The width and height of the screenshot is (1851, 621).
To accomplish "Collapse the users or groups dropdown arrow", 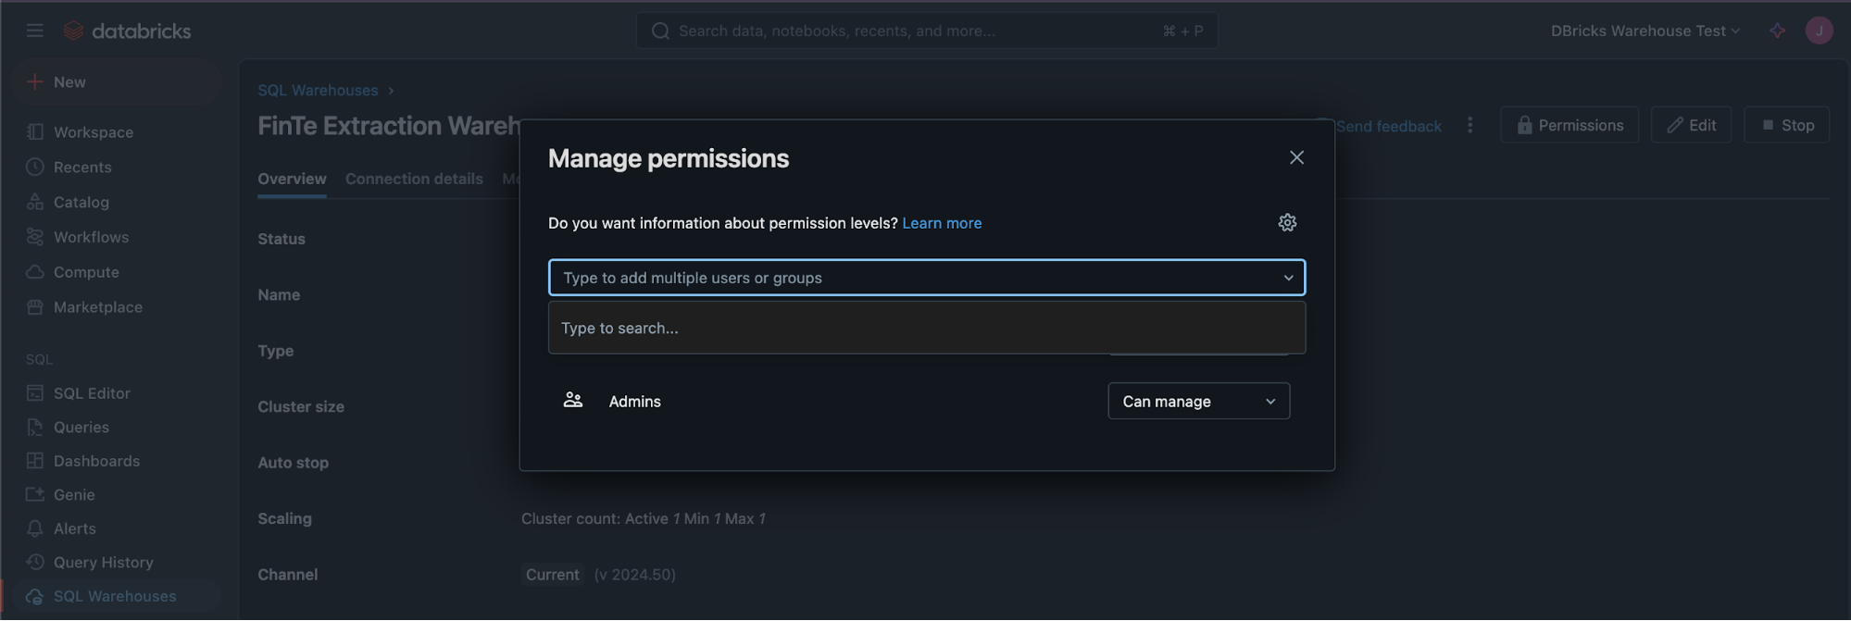I will (x=1288, y=278).
